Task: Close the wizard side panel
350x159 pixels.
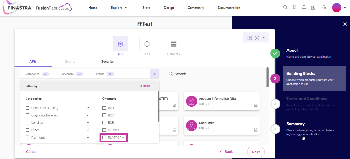Action: click(x=345, y=24)
